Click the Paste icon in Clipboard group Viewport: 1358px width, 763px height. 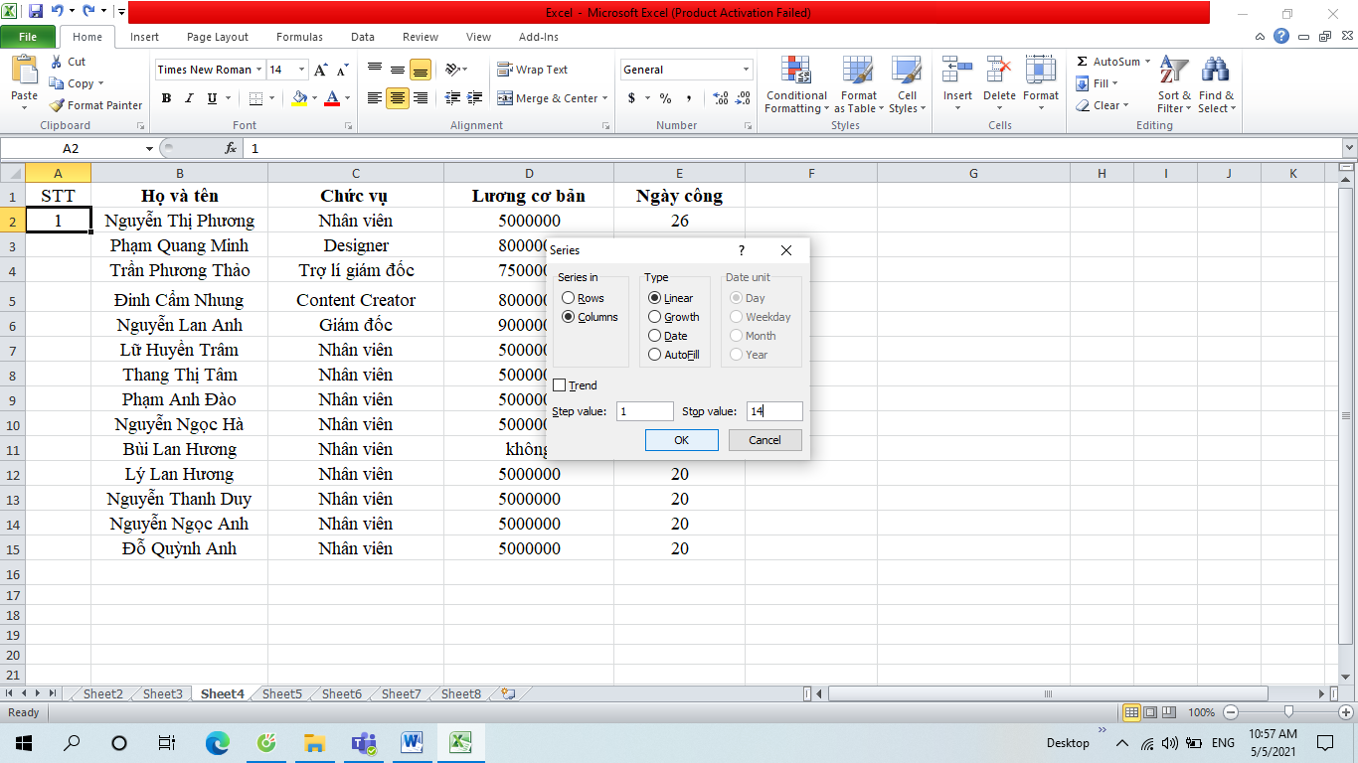[x=24, y=72]
